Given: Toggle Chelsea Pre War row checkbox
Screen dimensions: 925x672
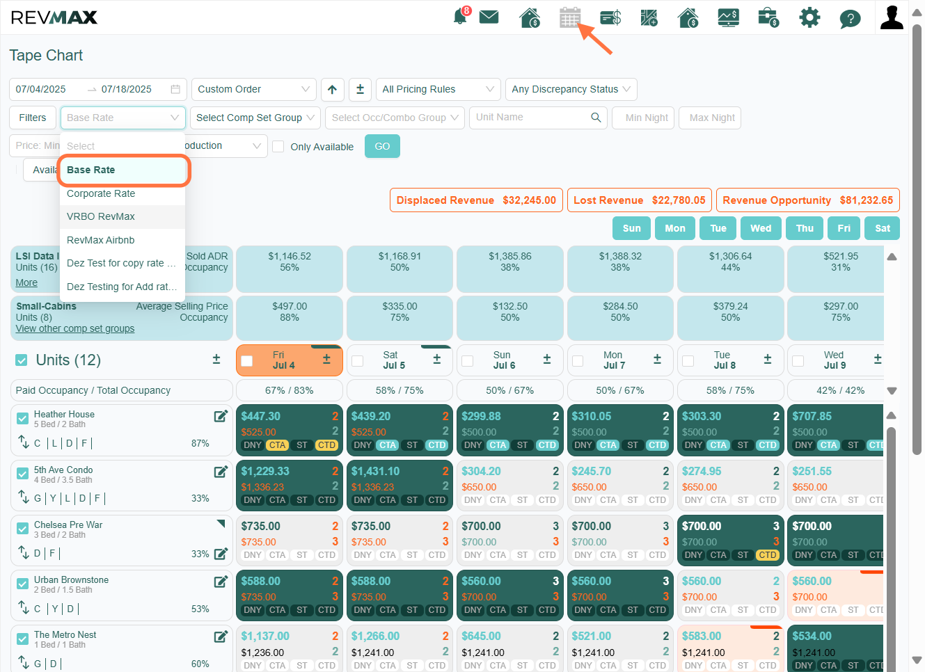Looking at the screenshot, I should coord(22,529).
